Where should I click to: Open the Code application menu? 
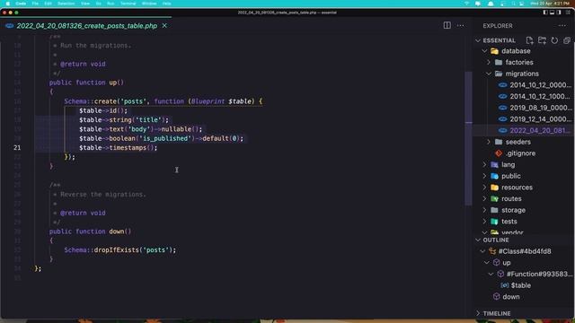pyautogui.click(x=21, y=4)
